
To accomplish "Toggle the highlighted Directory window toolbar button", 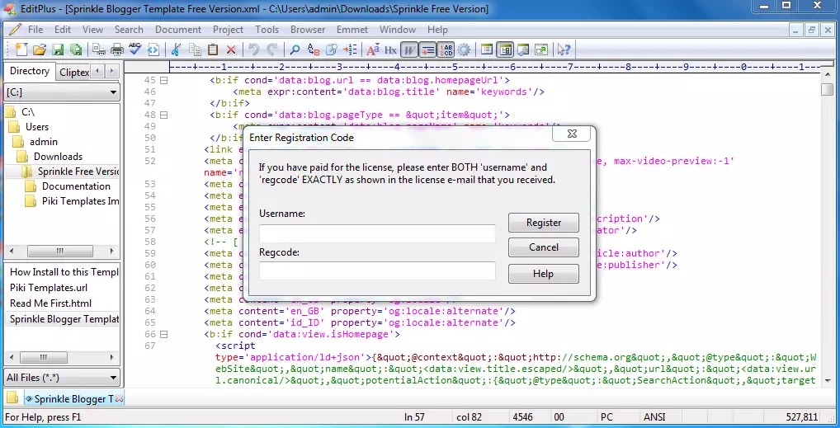I will [x=505, y=49].
